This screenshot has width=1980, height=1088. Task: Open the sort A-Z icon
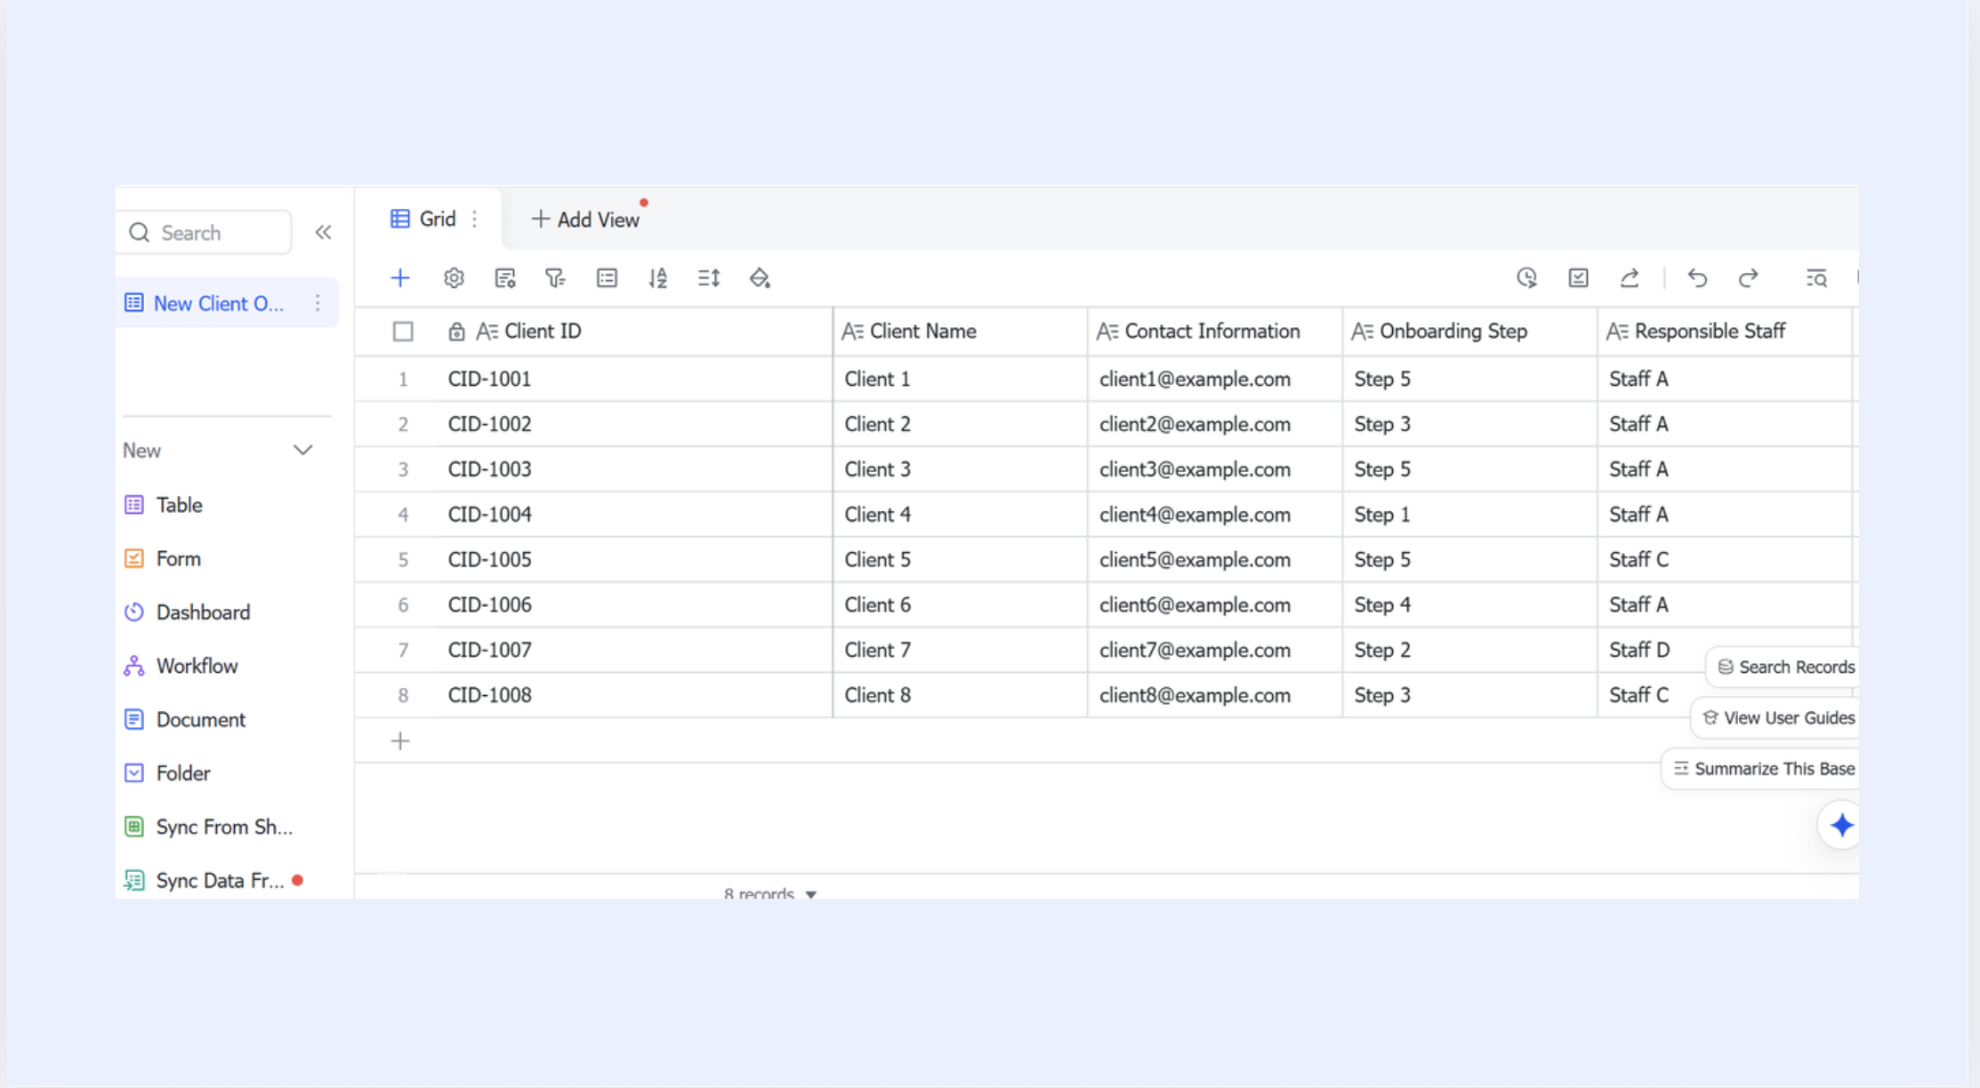[x=658, y=278]
